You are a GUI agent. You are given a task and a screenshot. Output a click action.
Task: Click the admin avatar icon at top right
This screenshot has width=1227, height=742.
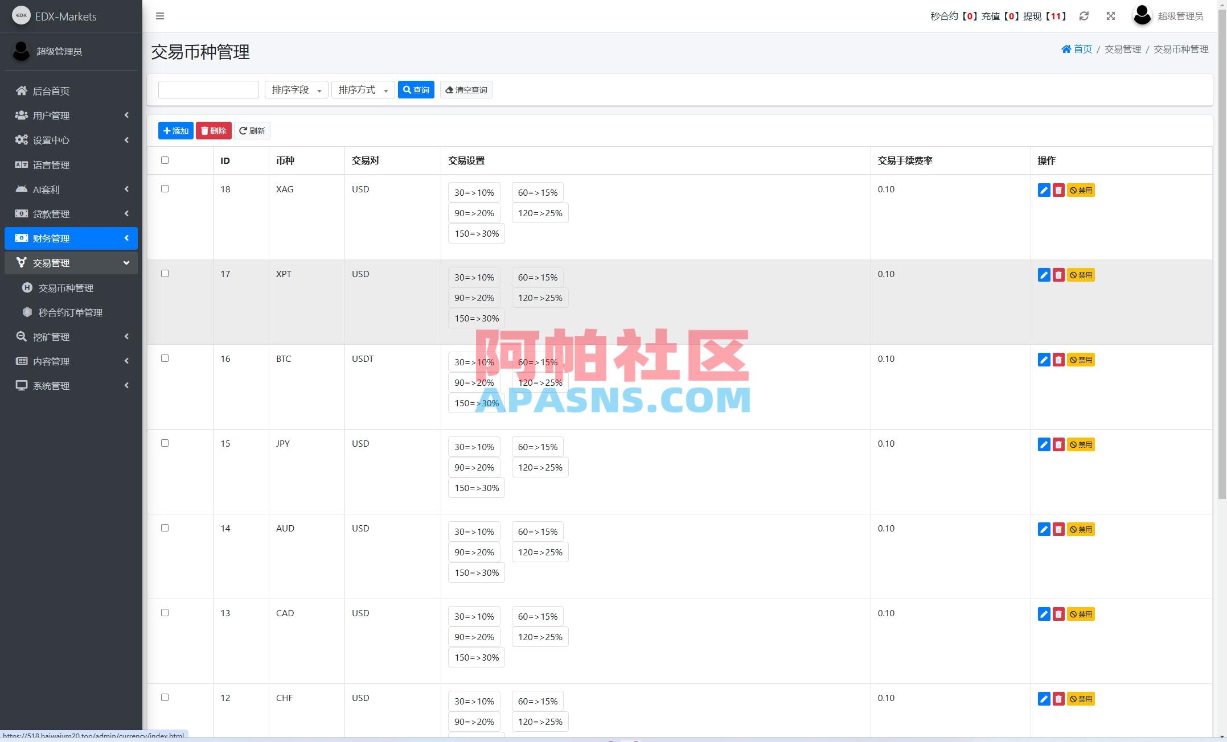pos(1142,16)
